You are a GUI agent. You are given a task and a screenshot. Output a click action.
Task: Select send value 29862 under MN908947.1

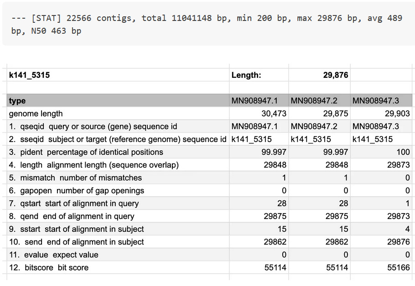(259, 242)
